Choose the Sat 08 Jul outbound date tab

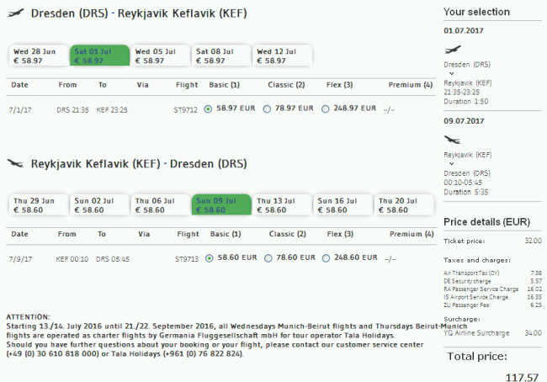[x=221, y=56]
